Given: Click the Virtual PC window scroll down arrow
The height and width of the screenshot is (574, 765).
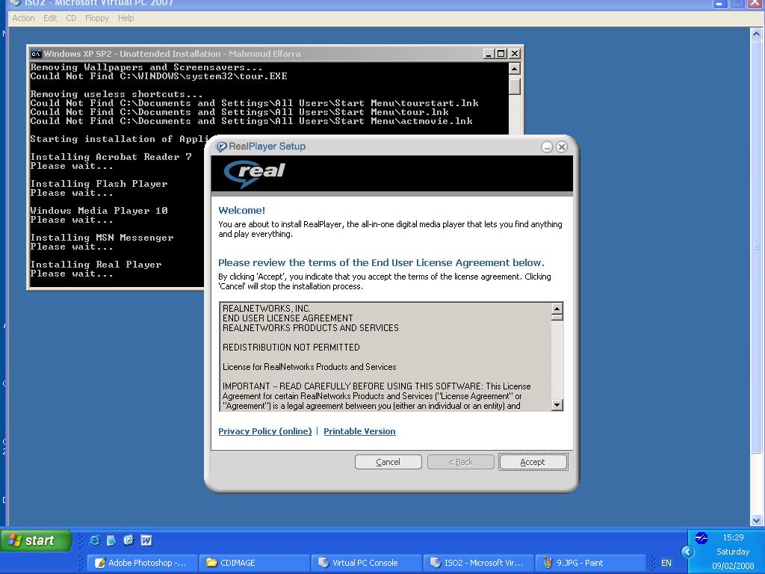Looking at the screenshot, I should [756, 520].
